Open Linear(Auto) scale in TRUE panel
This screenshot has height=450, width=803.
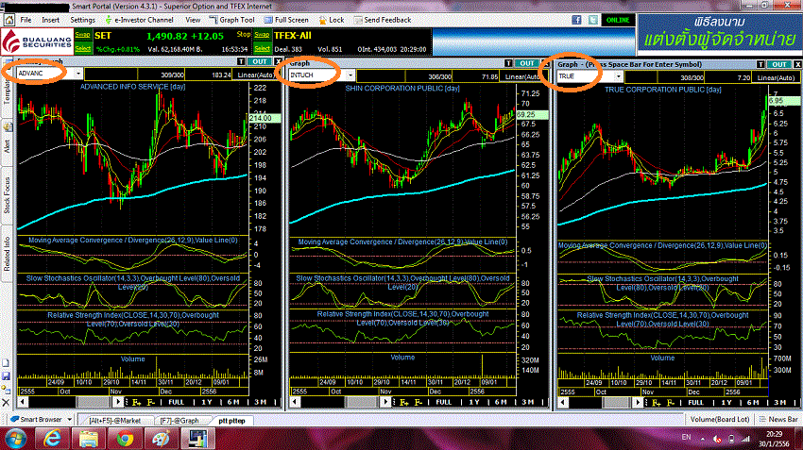[x=776, y=77]
